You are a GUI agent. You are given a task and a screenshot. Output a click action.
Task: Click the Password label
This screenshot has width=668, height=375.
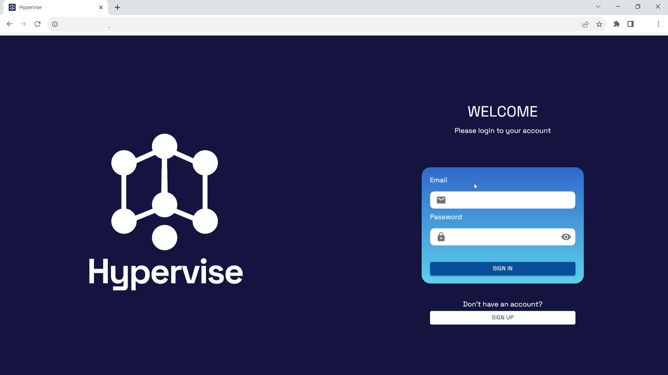(x=446, y=217)
